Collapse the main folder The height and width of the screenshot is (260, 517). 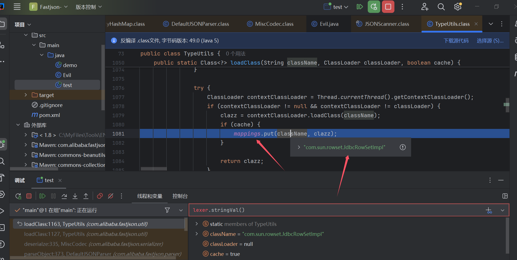point(34,45)
